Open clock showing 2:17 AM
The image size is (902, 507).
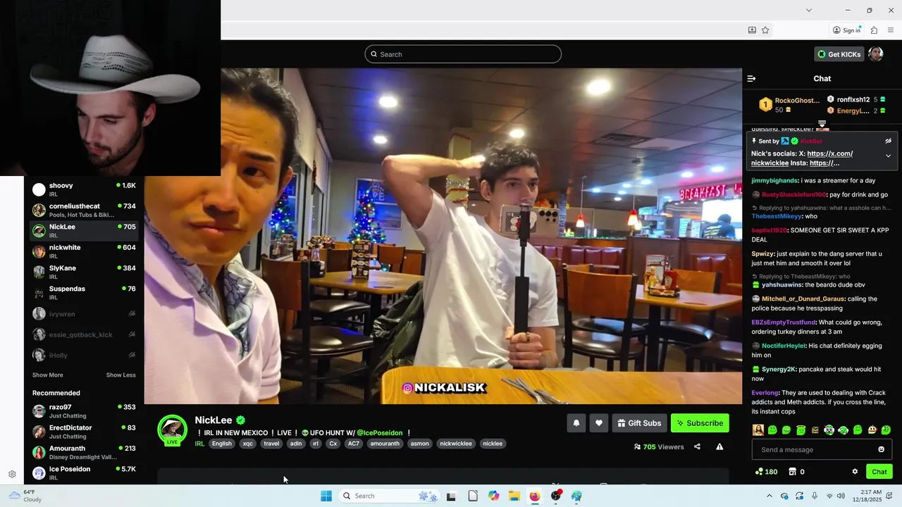tap(869, 496)
